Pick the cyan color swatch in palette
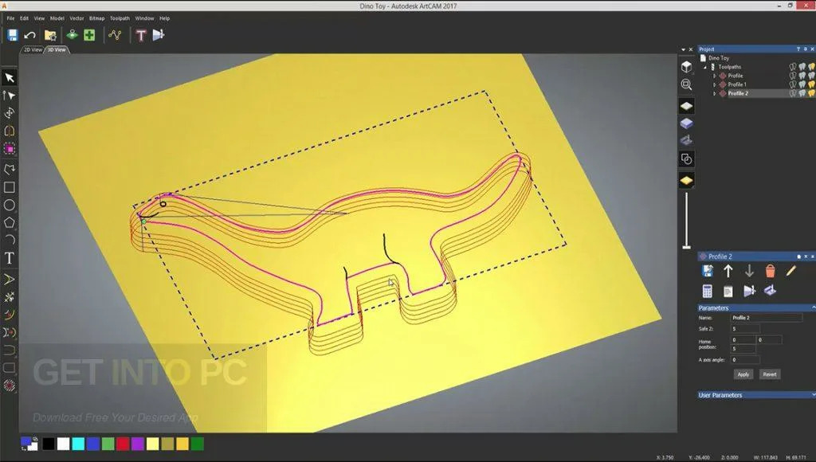Image resolution: width=816 pixels, height=462 pixels. click(78, 444)
